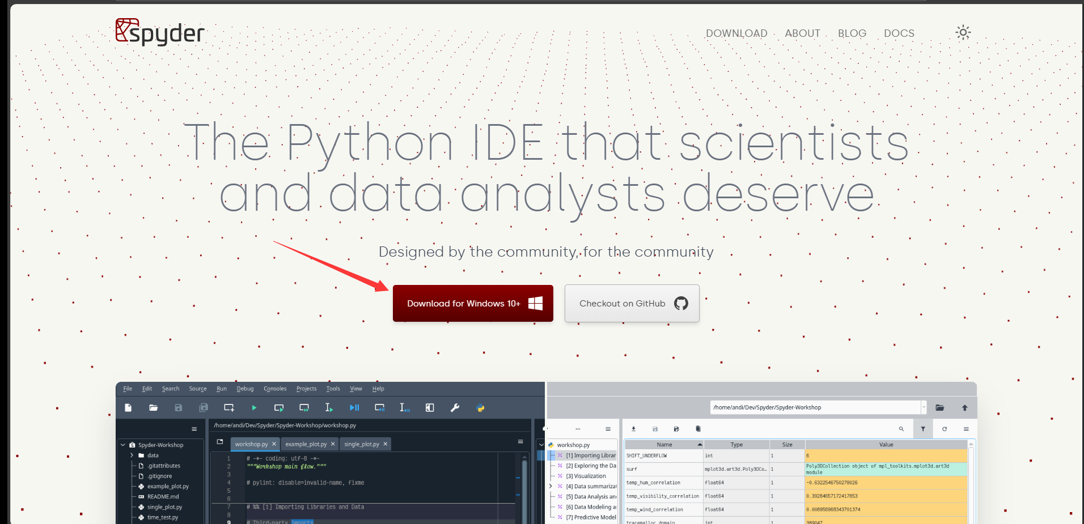The width and height of the screenshot is (1084, 524).
Task: Select .gitattributes in the project tree
Action: point(164,466)
